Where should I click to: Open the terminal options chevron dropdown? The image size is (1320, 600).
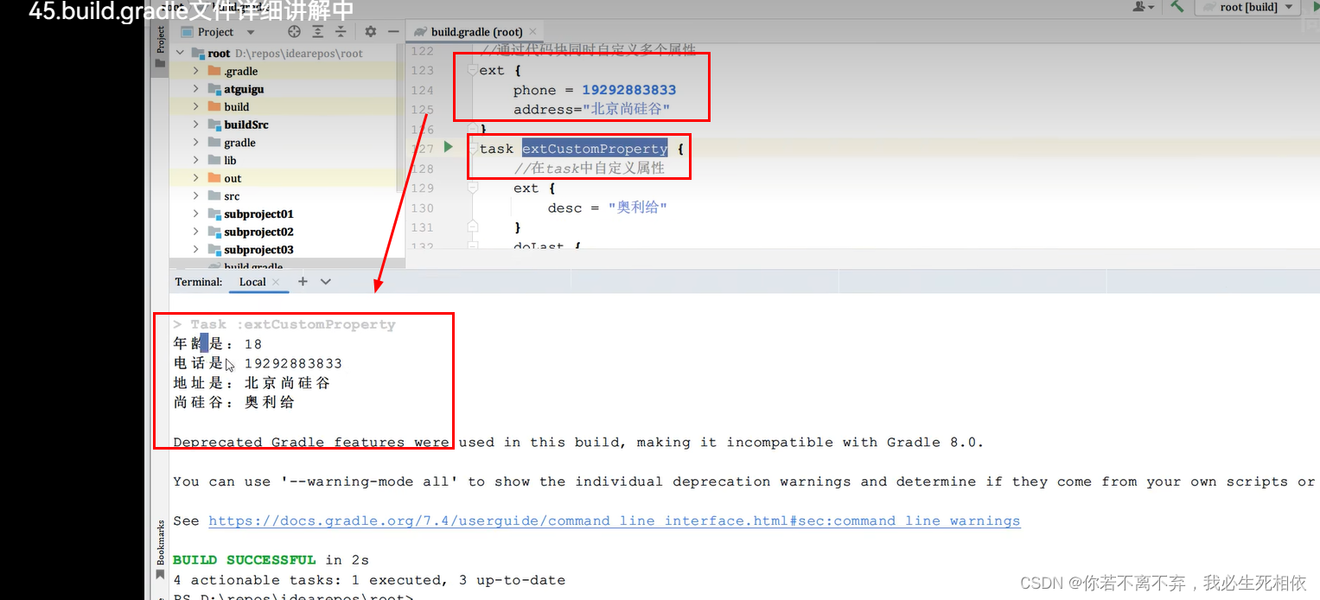pyautogui.click(x=326, y=282)
